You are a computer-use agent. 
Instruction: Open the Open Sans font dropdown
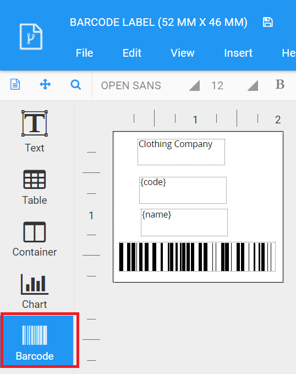150,85
